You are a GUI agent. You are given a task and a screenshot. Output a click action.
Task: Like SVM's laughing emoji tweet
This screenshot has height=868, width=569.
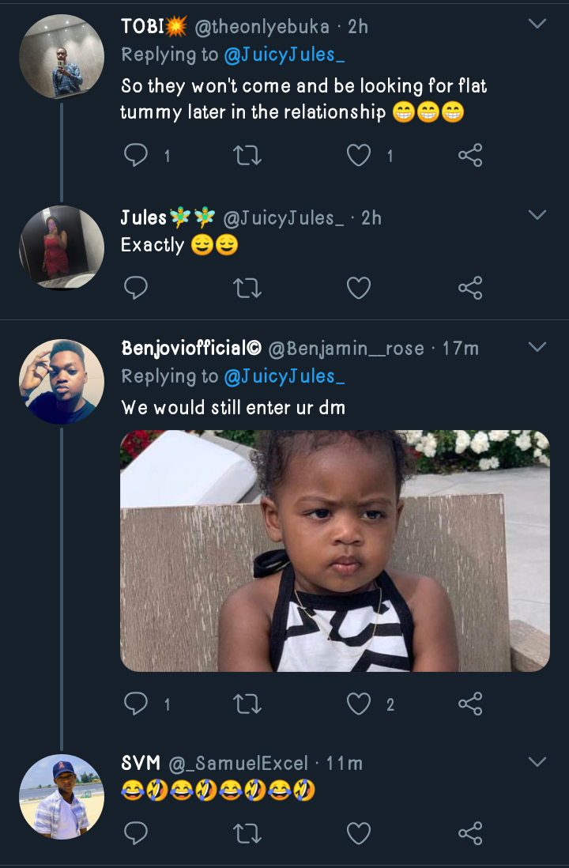[359, 833]
